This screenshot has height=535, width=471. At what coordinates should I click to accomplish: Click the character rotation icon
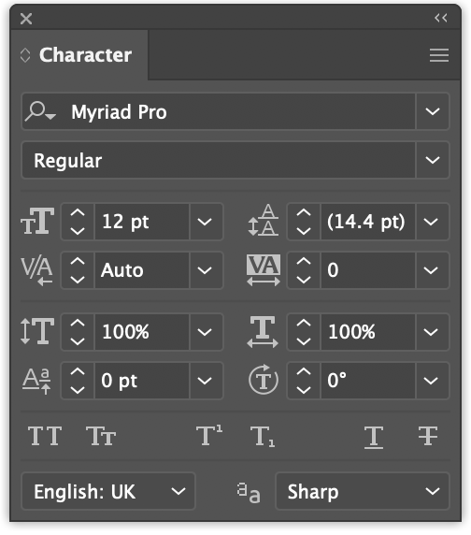(264, 380)
